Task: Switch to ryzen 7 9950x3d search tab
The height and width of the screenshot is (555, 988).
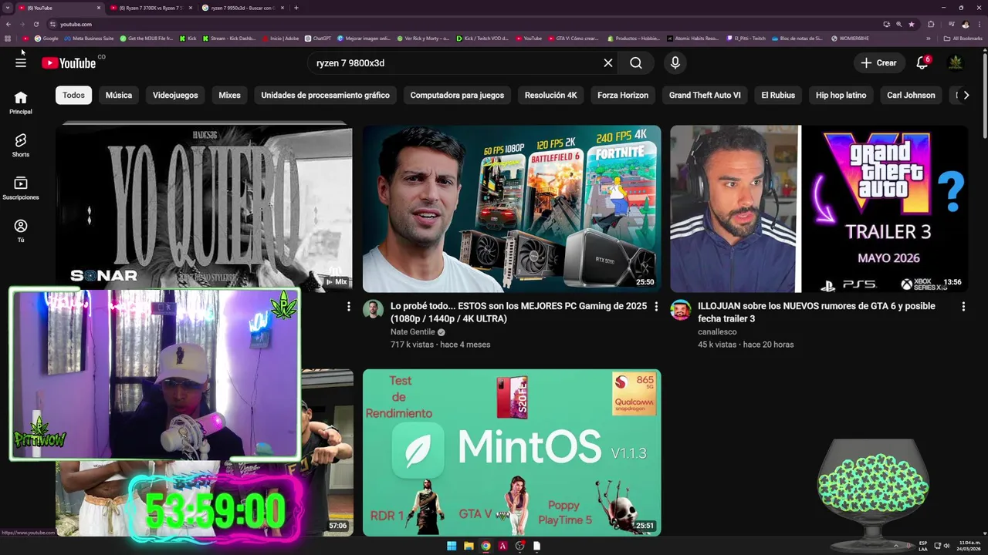Action: 242,8
